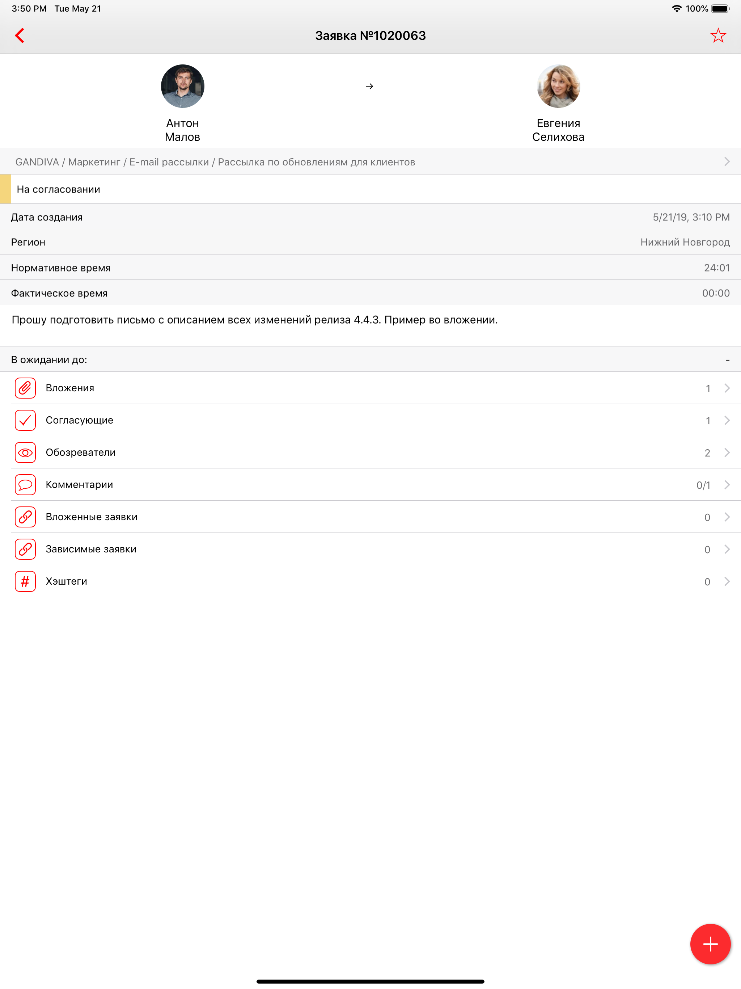Click the Заявка №1020063 title
Image resolution: width=741 pixels, height=989 pixels.
click(x=370, y=35)
